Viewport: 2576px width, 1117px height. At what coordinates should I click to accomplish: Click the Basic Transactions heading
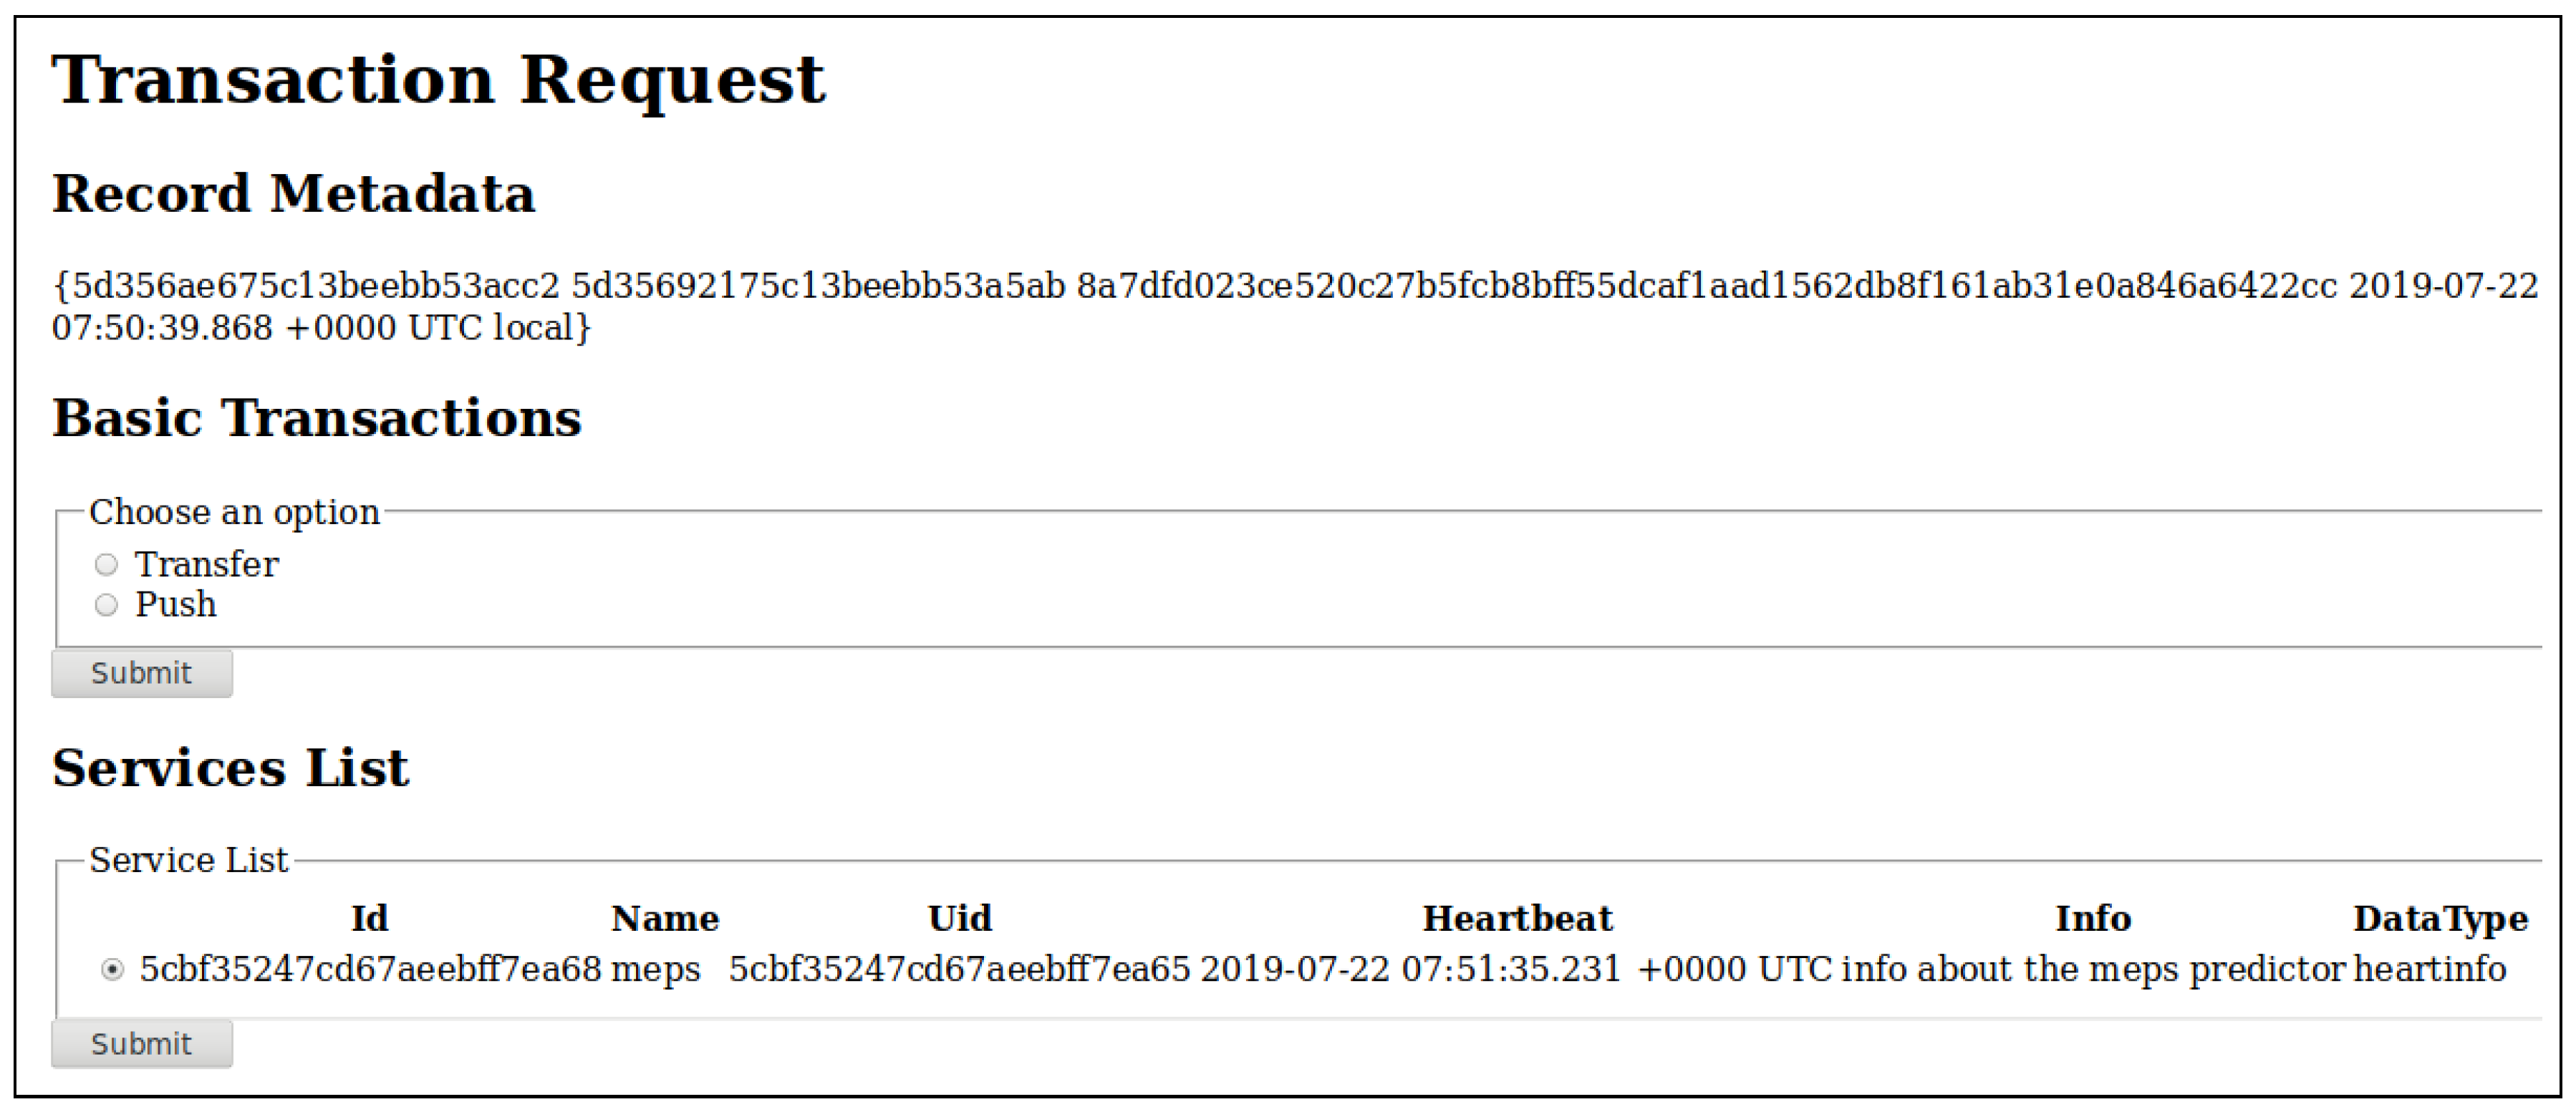tap(316, 417)
